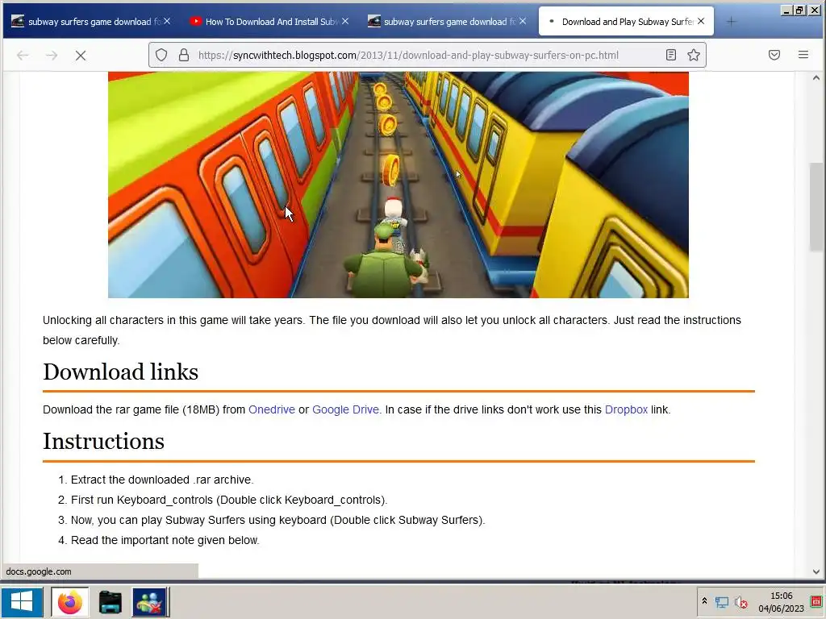Open the taskbar clock showing 15:06

[781, 601]
